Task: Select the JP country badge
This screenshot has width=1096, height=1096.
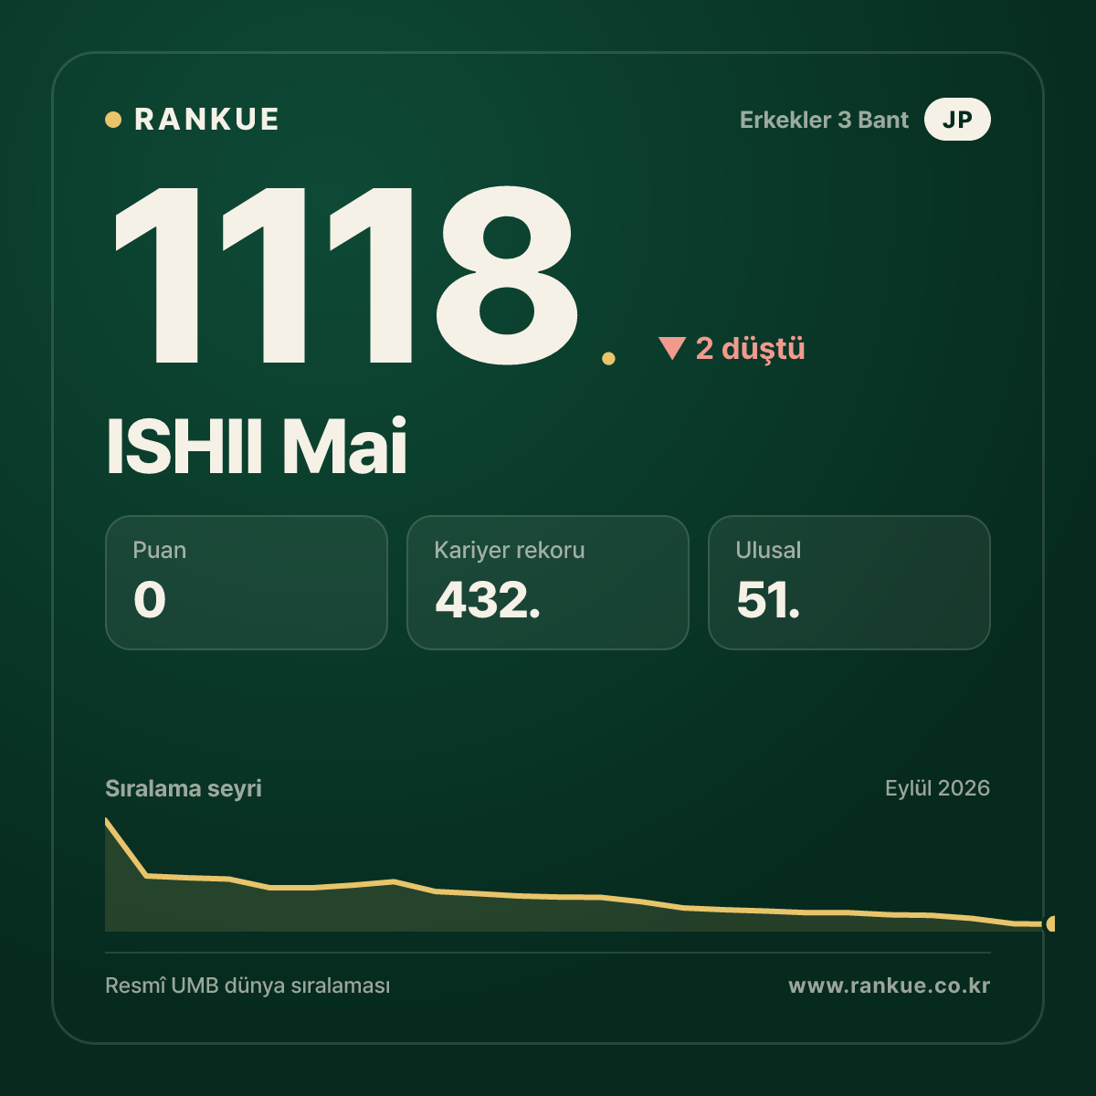Action: pos(957,120)
